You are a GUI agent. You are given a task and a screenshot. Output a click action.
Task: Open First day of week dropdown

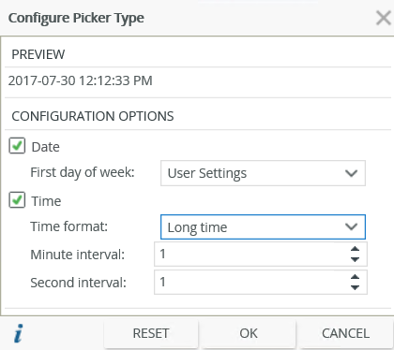(263, 173)
